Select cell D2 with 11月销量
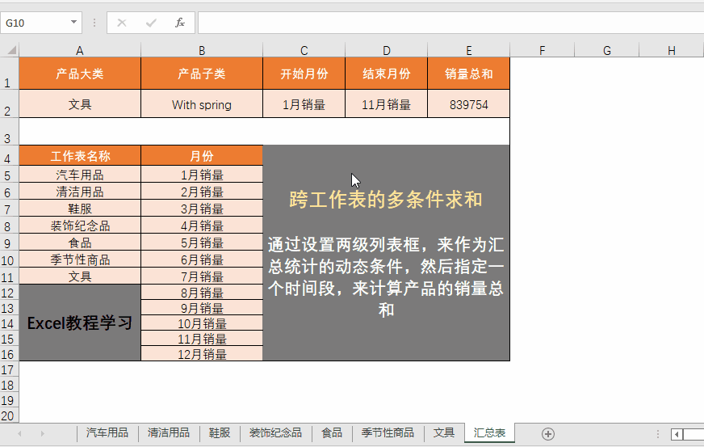 coord(386,104)
